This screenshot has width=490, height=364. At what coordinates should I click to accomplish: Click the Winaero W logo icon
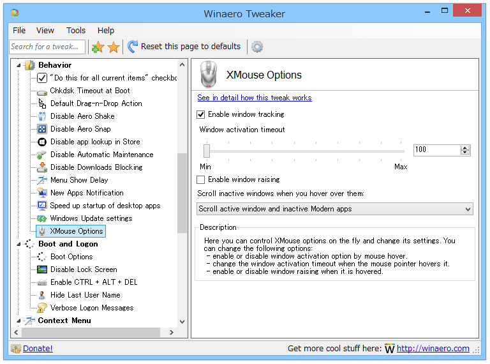(389, 349)
